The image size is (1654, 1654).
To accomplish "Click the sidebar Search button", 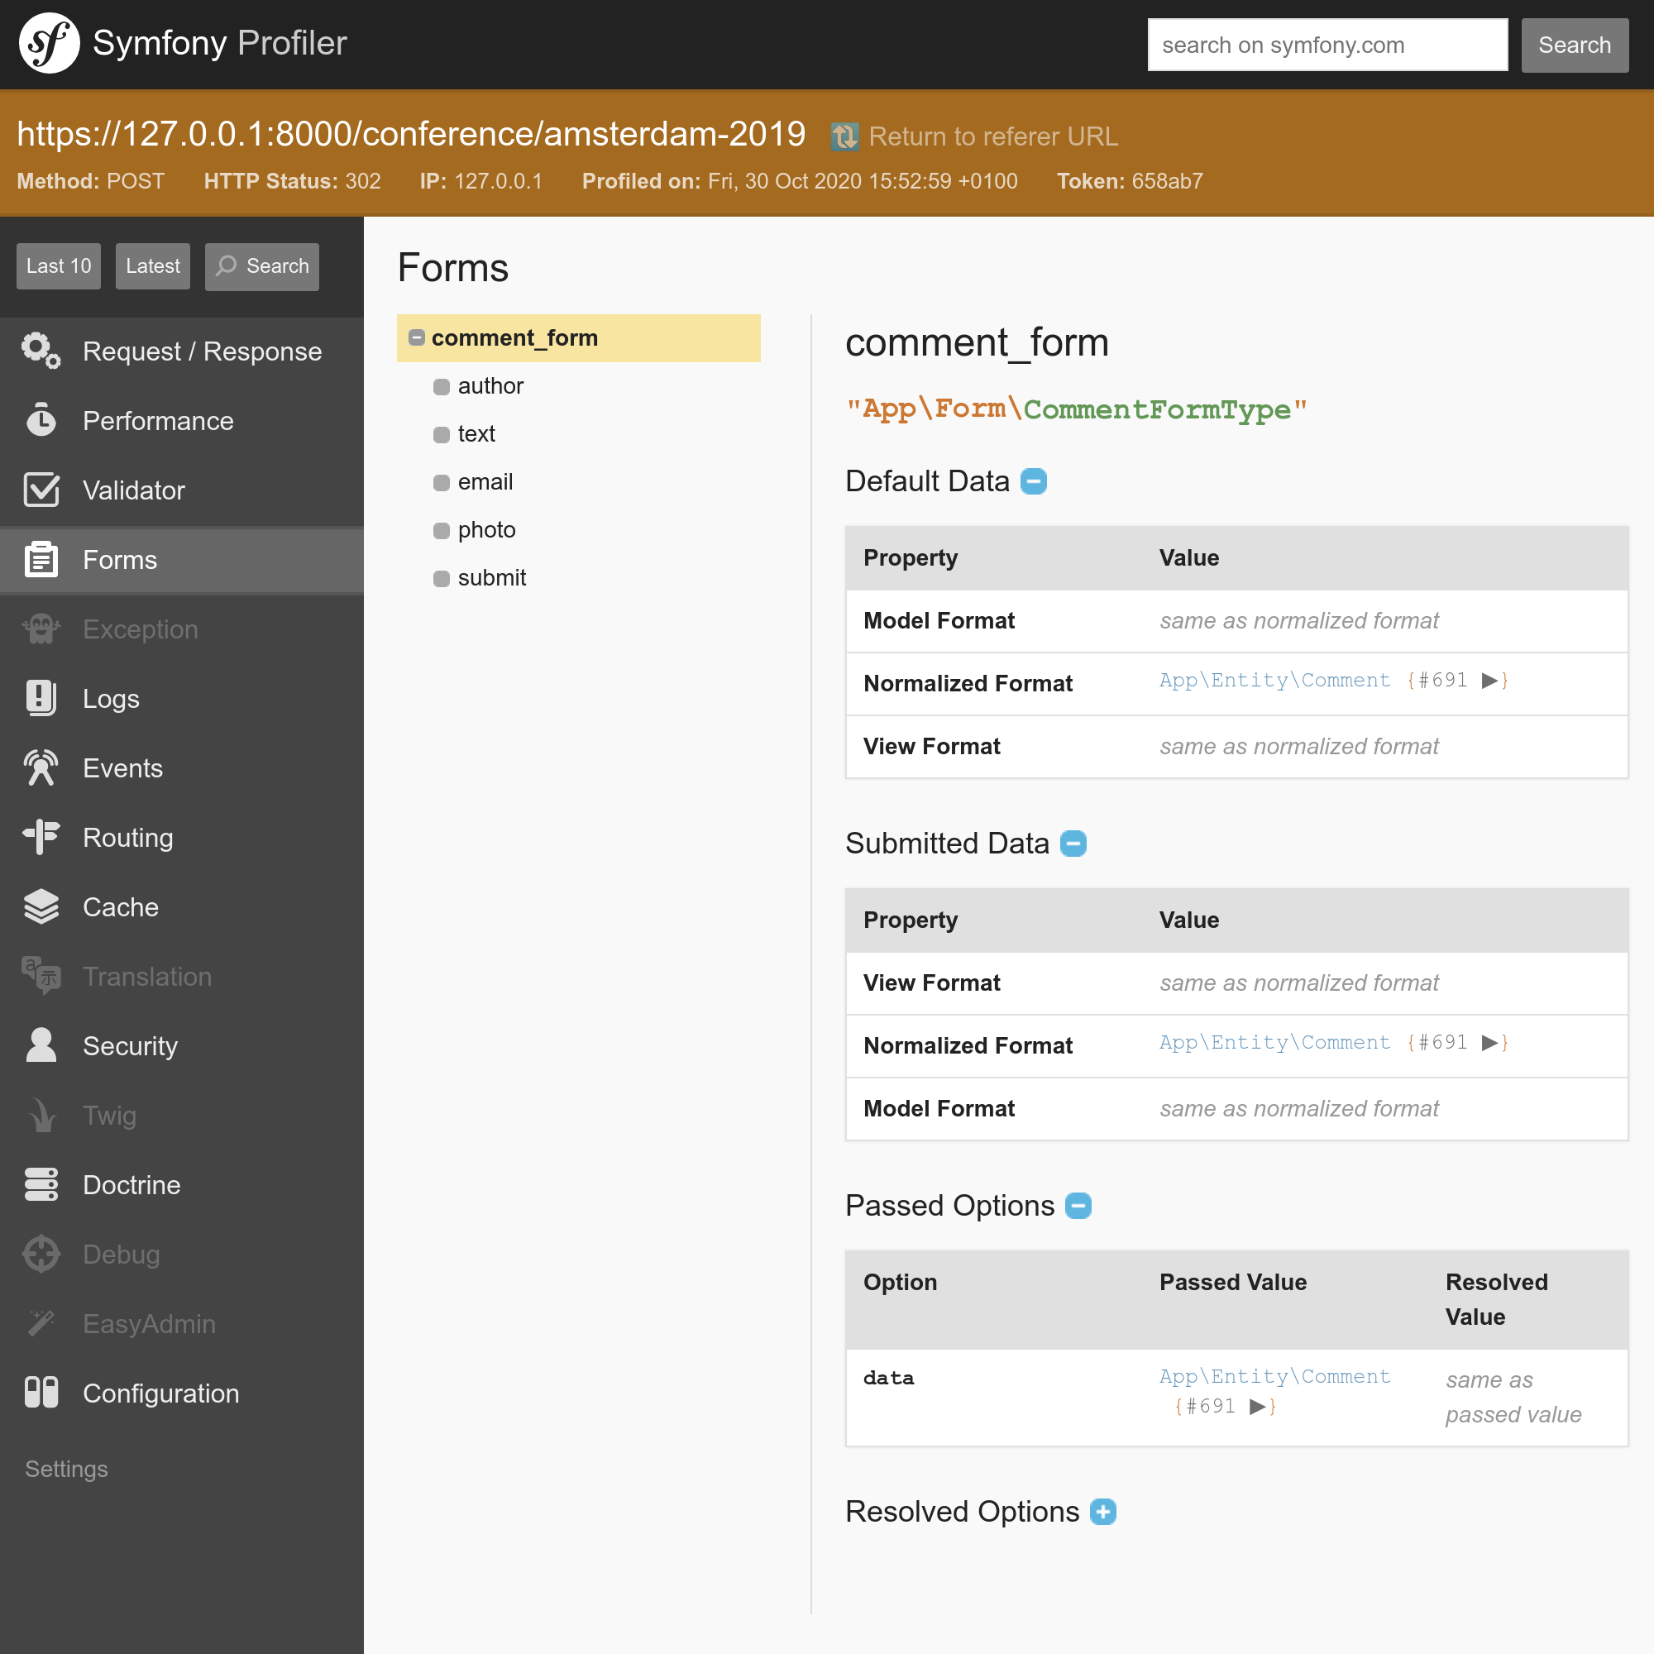I will [262, 266].
